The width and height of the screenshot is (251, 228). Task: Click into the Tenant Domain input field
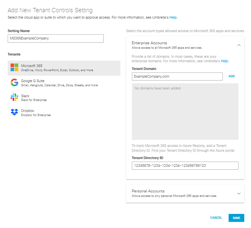pos(177,76)
